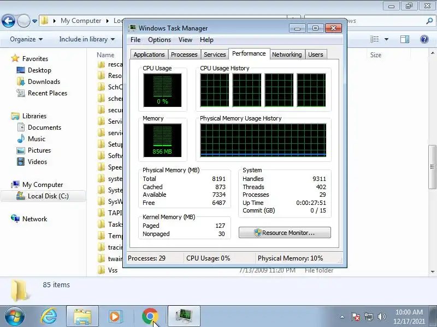Viewport: 437px width, 327px height.
Task: Click the CPU Usage gauge
Action: pos(162,90)
